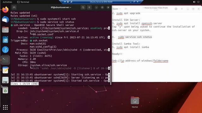
Task: Click the pin icon in the VM connection bar
Action: click(x=65, y=2)
